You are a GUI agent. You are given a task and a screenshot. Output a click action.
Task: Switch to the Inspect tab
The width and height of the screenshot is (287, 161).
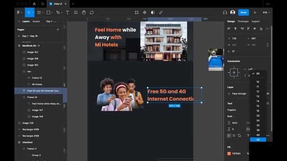tap(255, 21)
